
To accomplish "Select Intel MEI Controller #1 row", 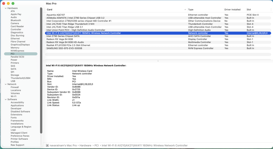I will point(158,21).
